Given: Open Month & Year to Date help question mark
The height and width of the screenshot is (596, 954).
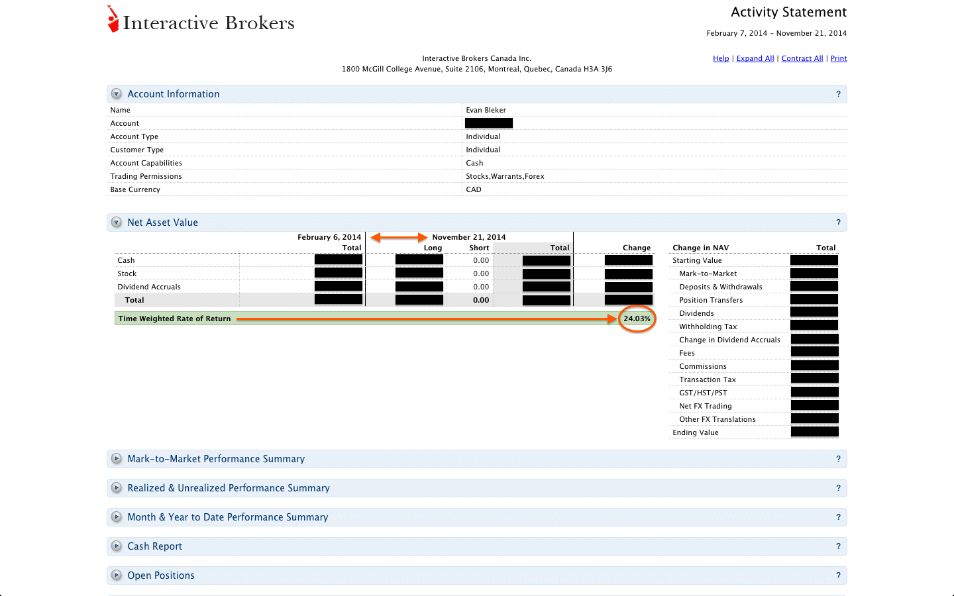Looking at the screenshot, I should tap(838, 517).
